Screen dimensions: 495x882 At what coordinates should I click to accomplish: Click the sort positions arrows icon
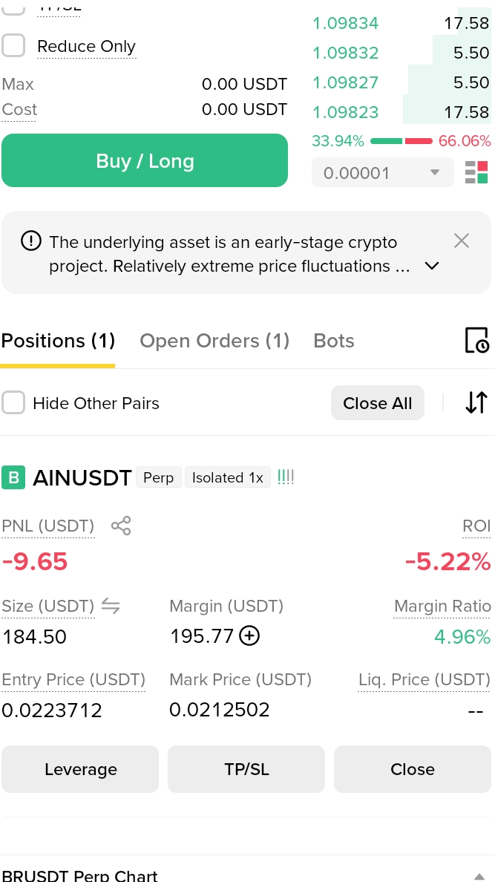coord(476,402)
